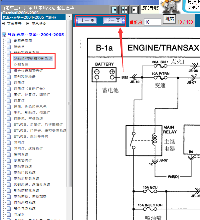Open the ETWIS、门开关、遥控登陆系统 tree item
Viewport: 200px width, 220px height.
40,130
